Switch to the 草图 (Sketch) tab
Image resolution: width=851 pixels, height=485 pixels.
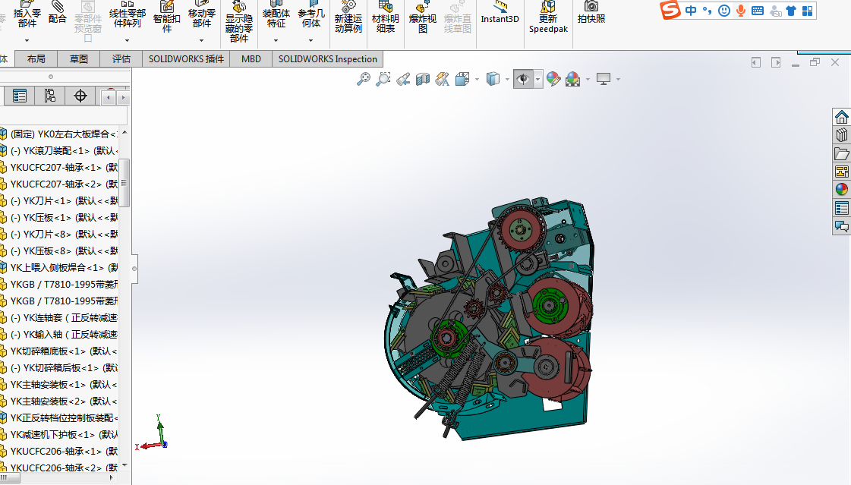(x=79, y=58)
